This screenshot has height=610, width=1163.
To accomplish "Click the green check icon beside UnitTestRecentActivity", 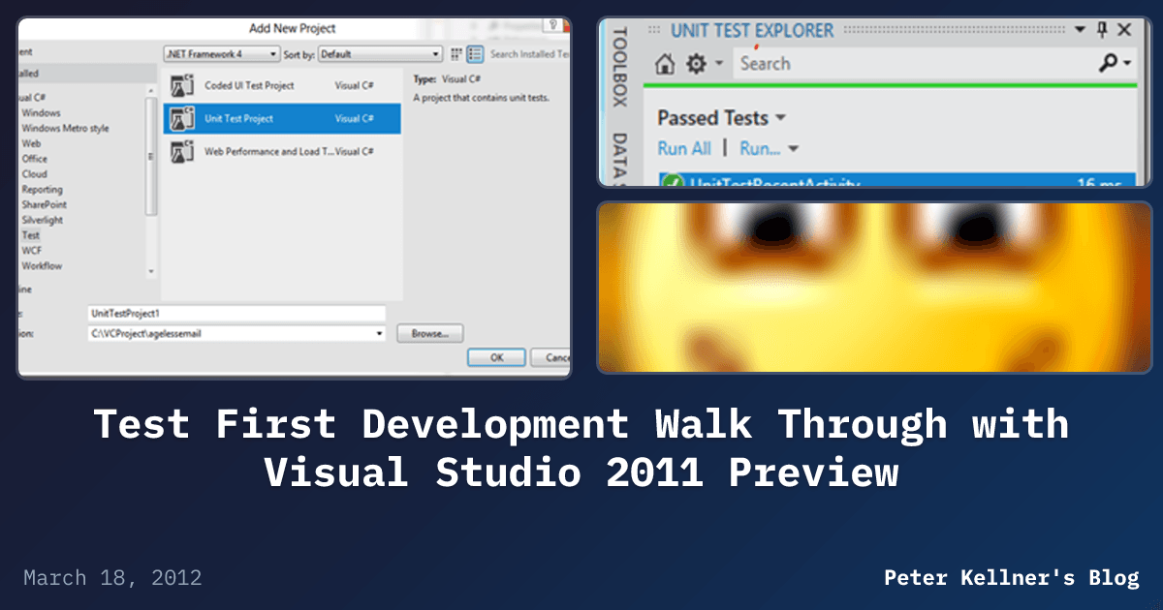I will pos(672,182).
